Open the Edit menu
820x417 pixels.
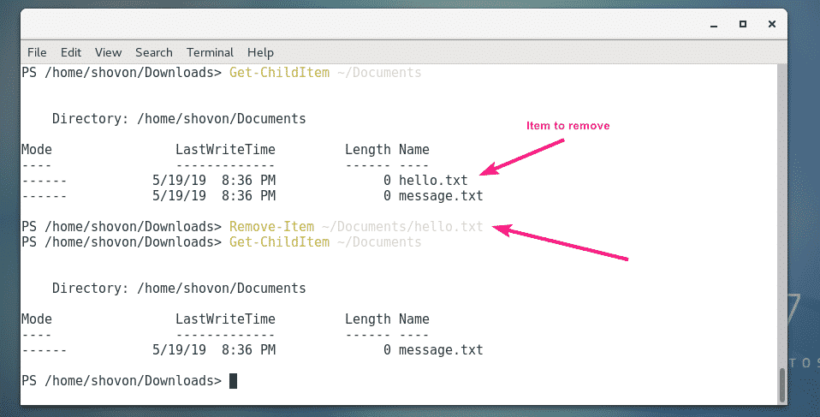71,52
